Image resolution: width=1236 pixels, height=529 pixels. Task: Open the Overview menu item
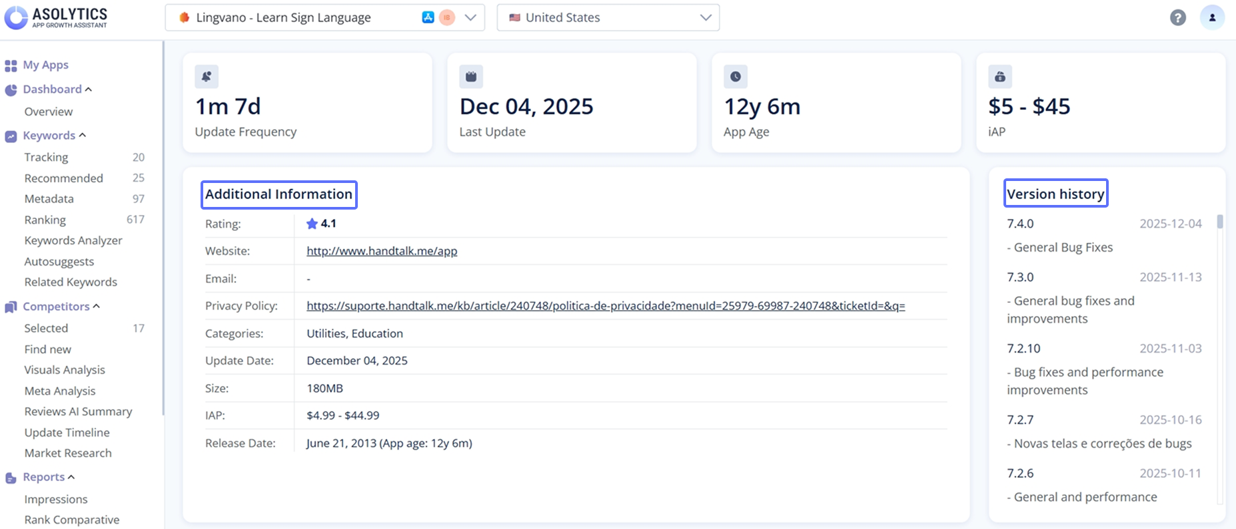pos(49,112)
